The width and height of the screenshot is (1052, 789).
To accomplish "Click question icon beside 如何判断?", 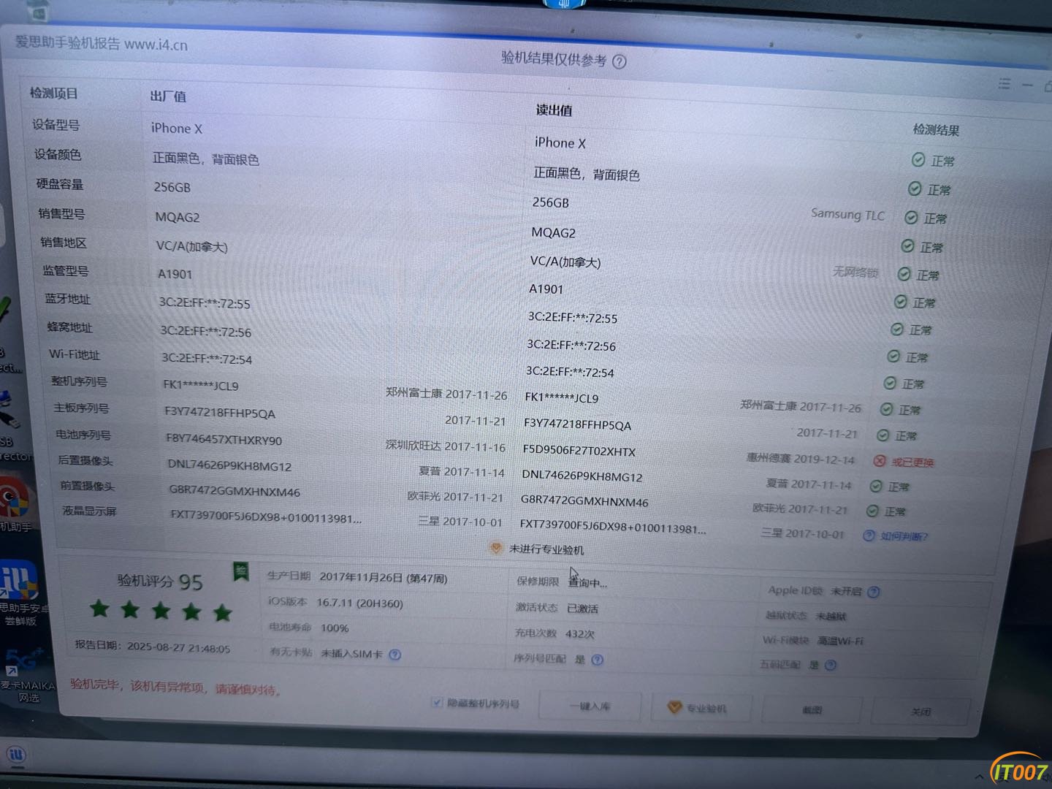I will coord(869,535).
